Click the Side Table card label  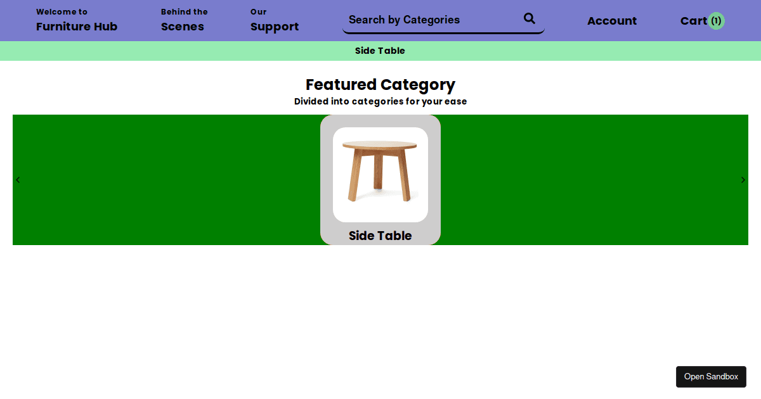380,236
